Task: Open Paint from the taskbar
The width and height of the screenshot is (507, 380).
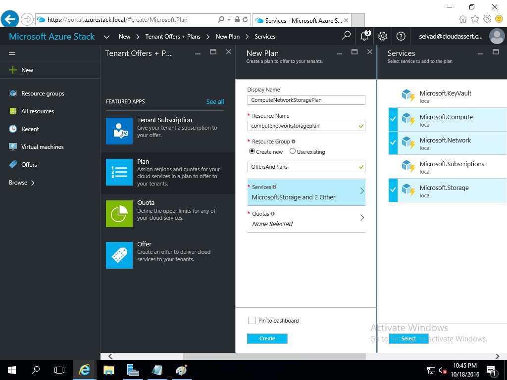Action: click(x=181, y=370)
